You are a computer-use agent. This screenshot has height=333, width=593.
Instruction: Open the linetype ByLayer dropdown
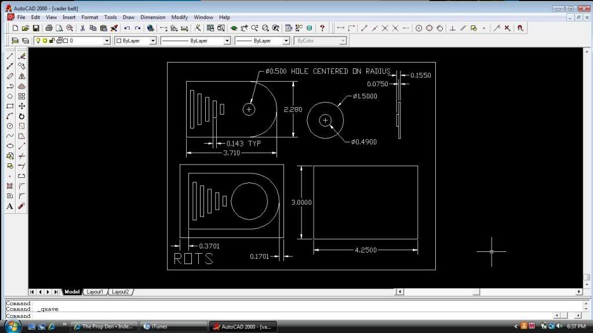pos(227,41)
